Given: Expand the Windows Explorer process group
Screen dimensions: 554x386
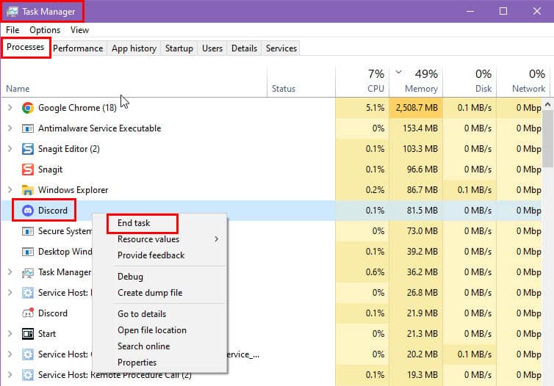Looking at the screenshot, I should [x=10, y=190].
